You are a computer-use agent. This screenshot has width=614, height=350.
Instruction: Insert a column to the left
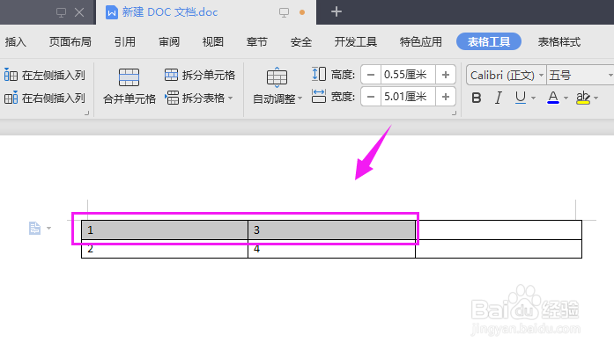(45, 75)
